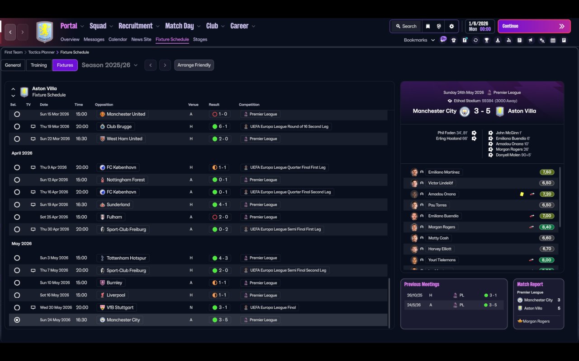Click Manchester City badge in match header

coord(465,111)
